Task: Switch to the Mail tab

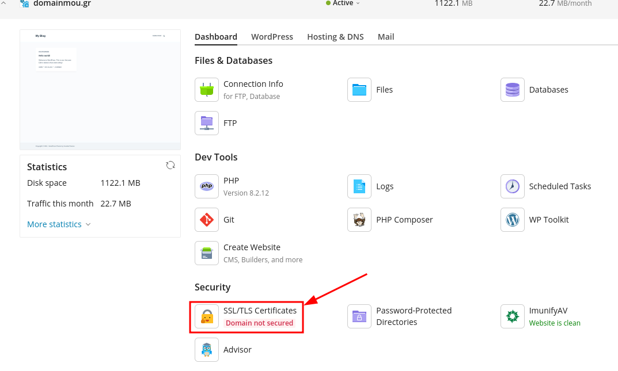Action: tap(386, 37)
